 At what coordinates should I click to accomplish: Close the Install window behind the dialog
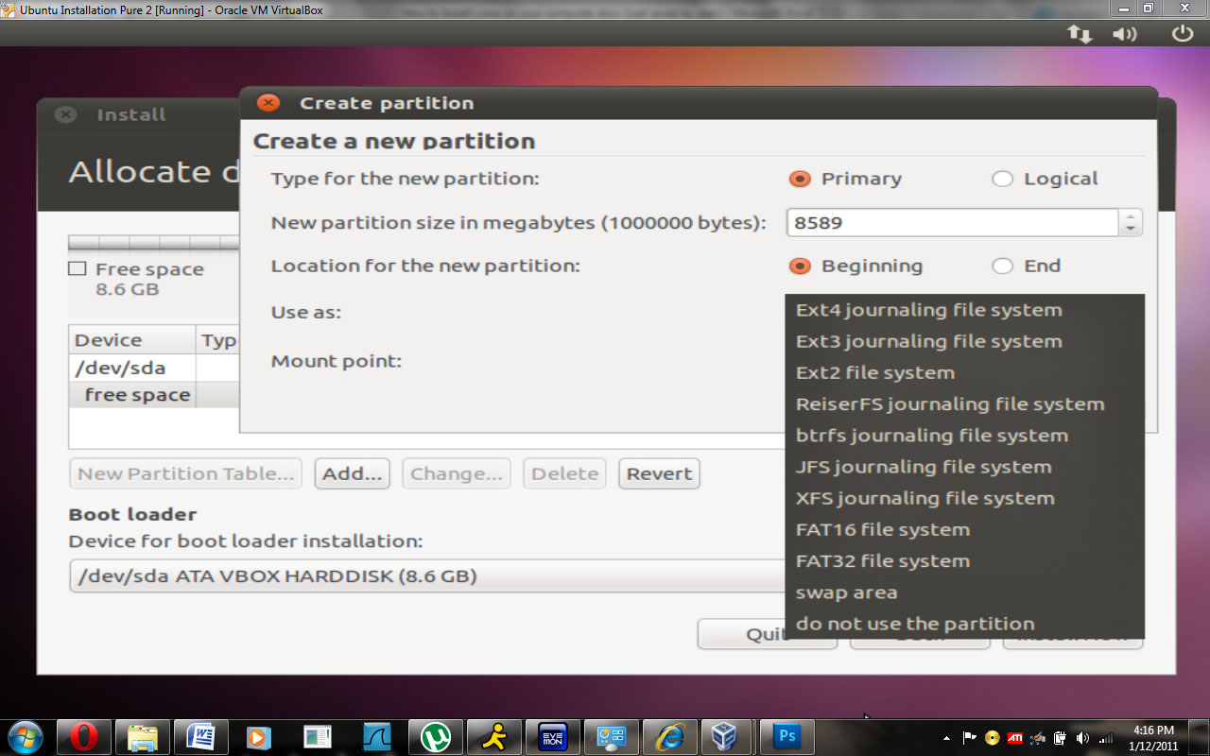pyautogui.click(x=65, y=114)
